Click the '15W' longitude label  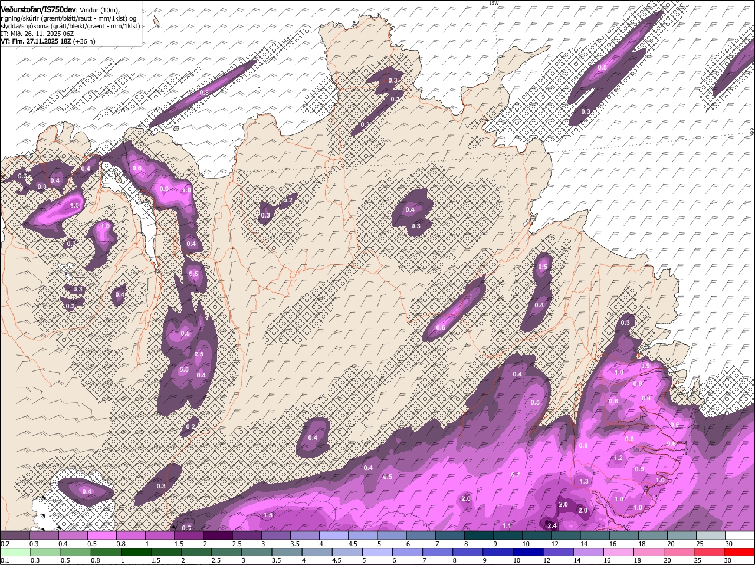pos(494,3)
